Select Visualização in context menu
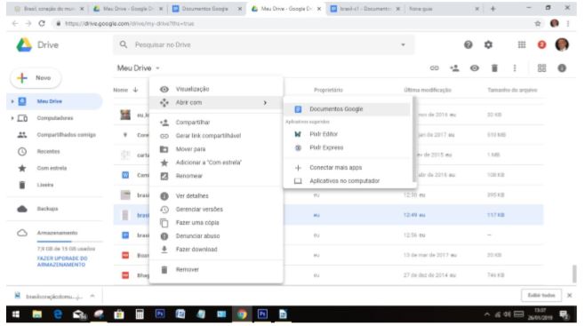The width and height of the screenshot is (585, 326). (x=216, y=89)
